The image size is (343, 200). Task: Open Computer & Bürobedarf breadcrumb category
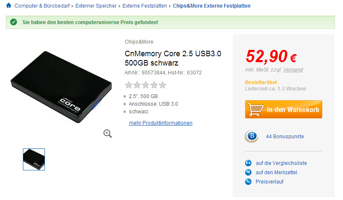pyautogui.click(x=43, y=6)
